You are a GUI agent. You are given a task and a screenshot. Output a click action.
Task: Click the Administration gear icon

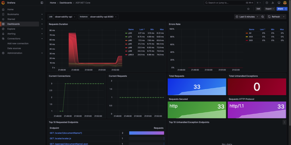tap(3, 53)
